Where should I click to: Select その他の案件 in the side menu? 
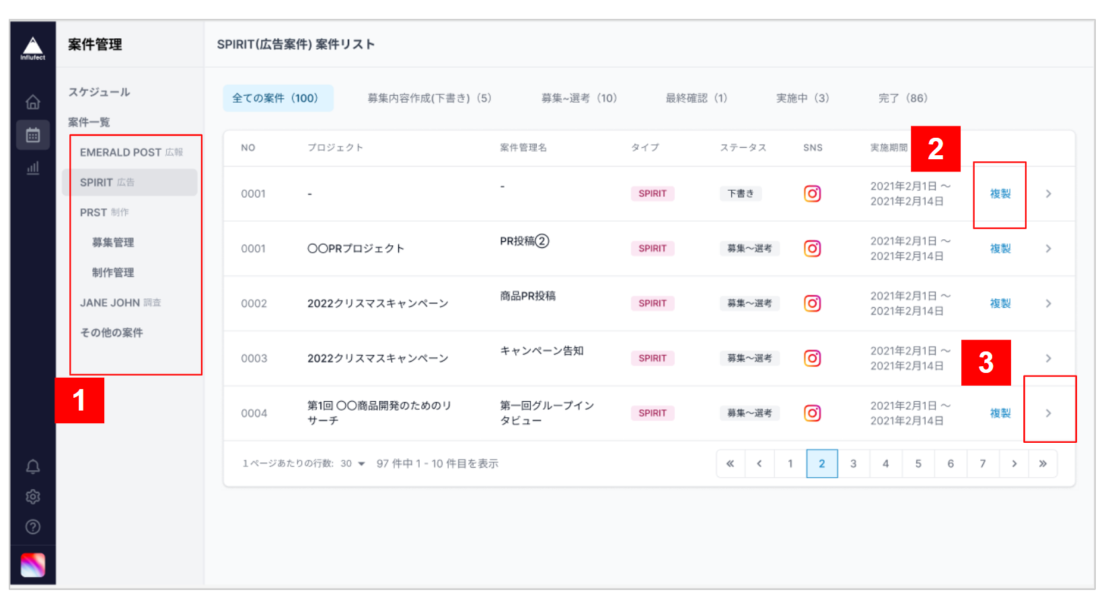[112, 333]
